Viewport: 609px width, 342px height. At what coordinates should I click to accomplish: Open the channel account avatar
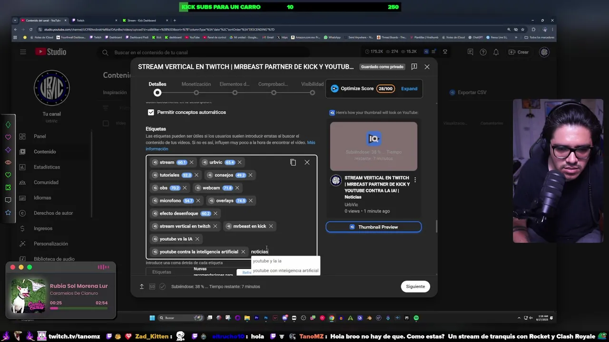click(544, 52)
